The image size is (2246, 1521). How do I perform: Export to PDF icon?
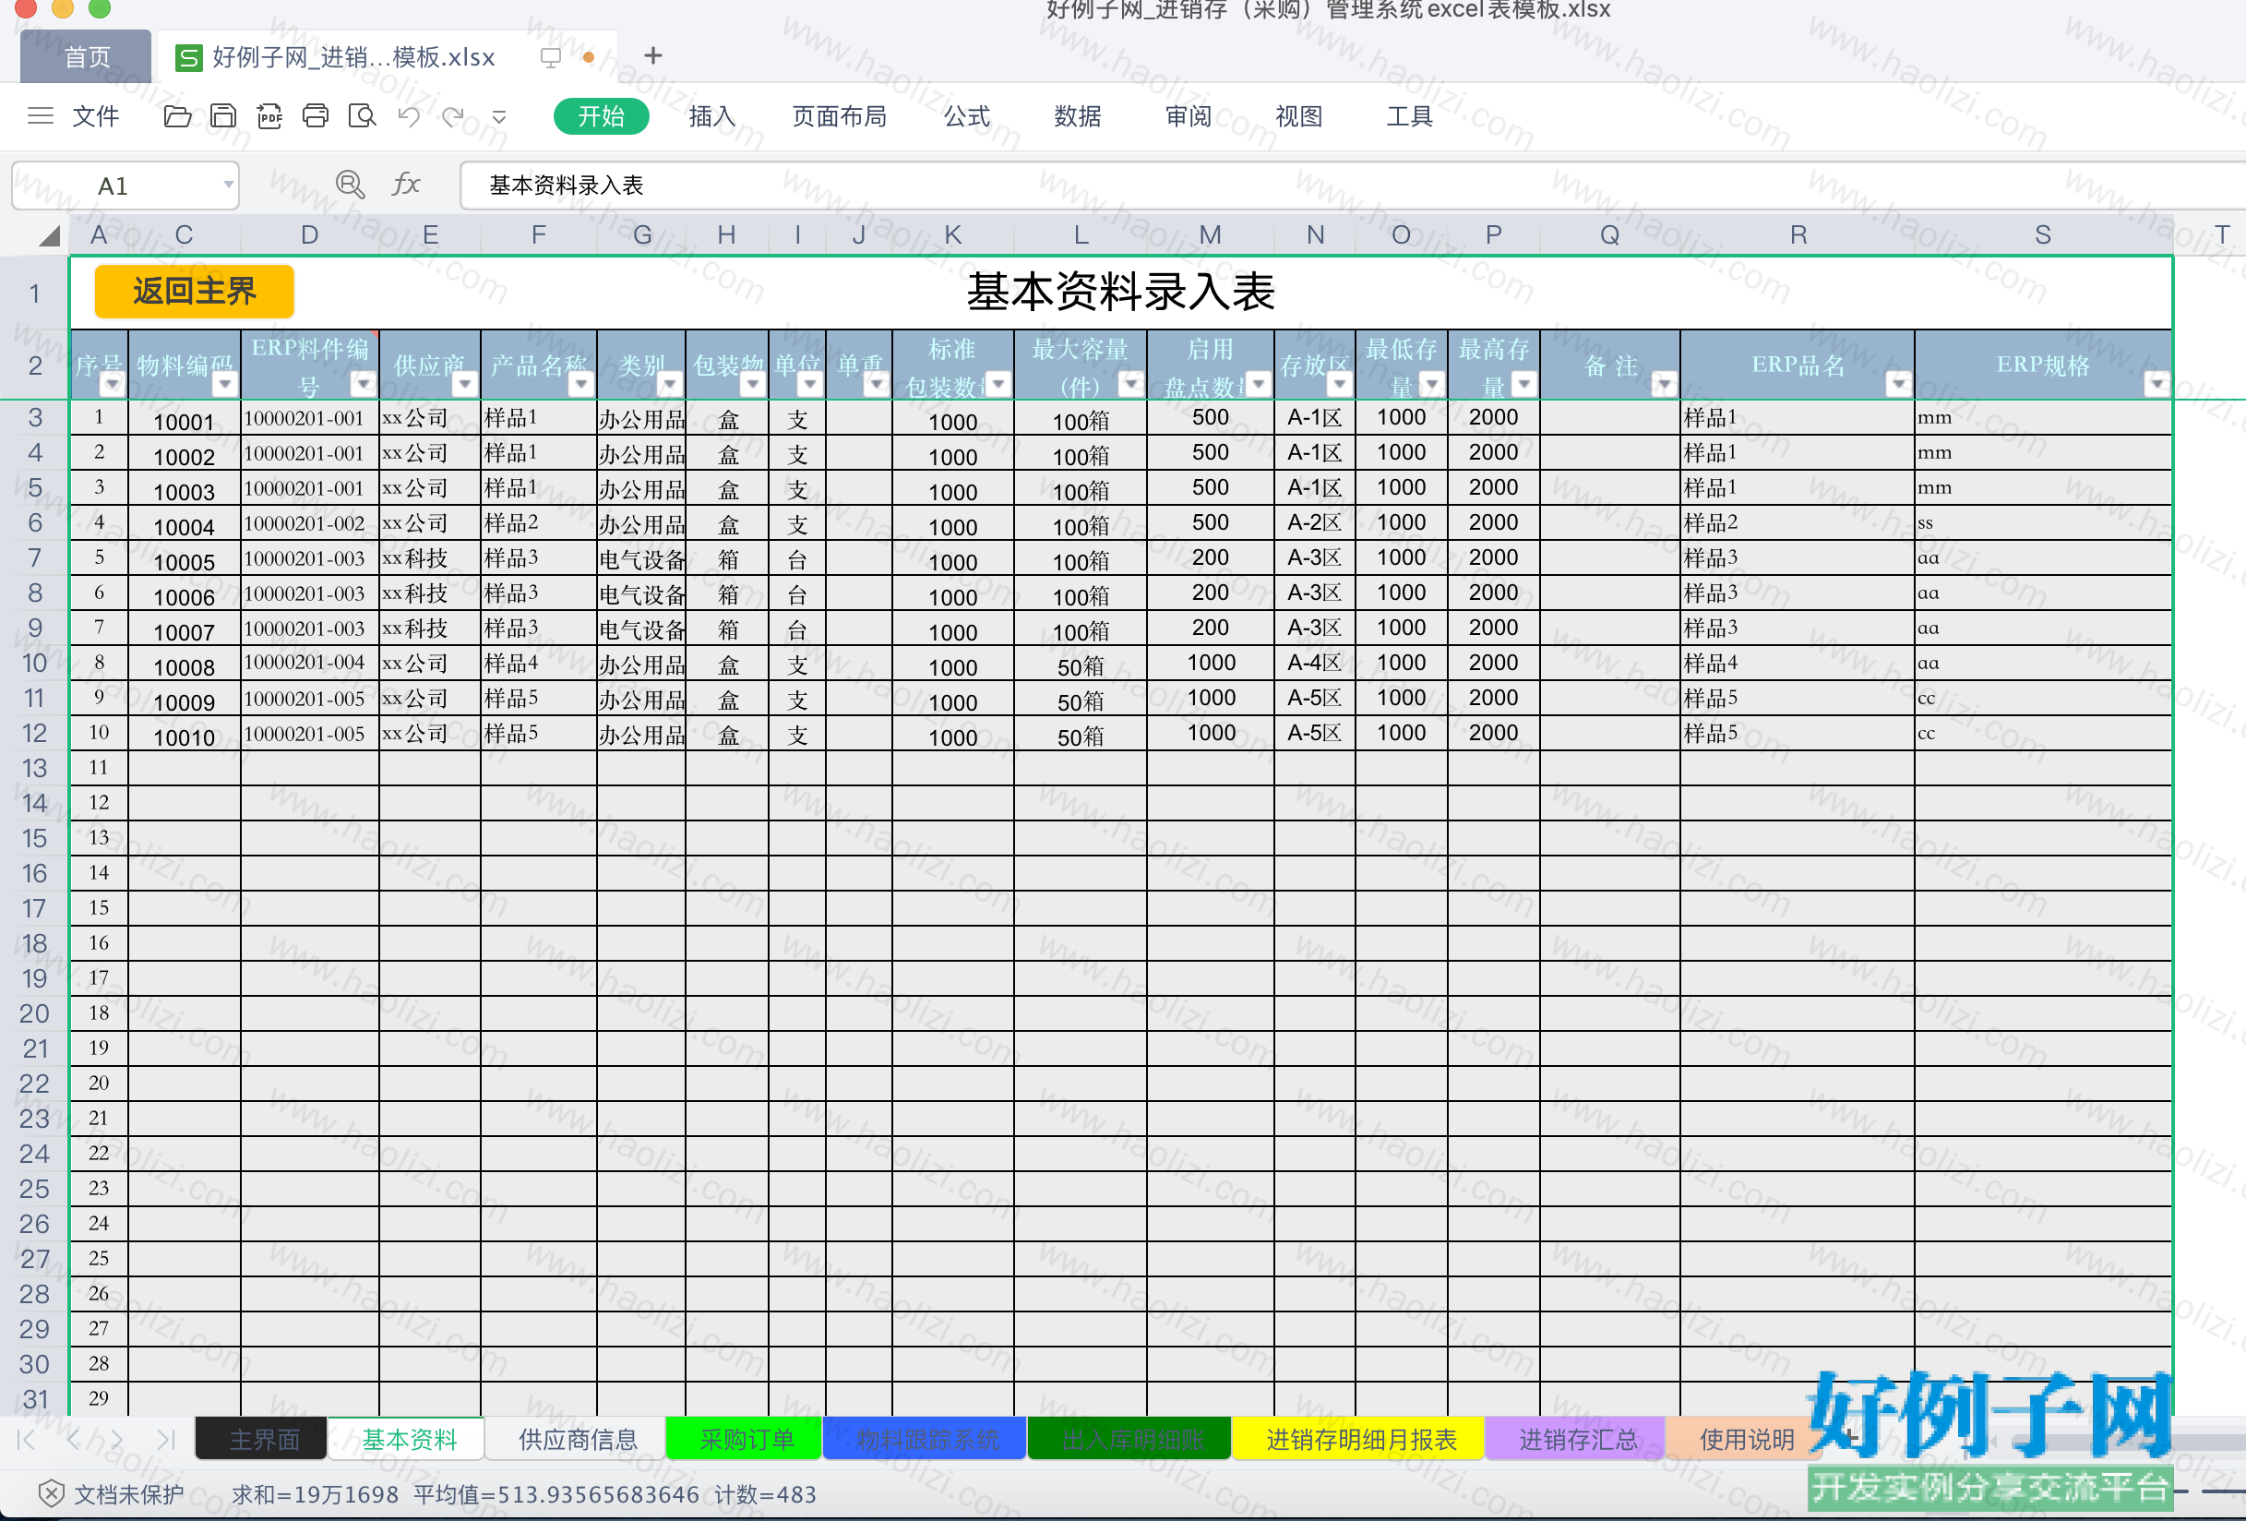point(269,116)
